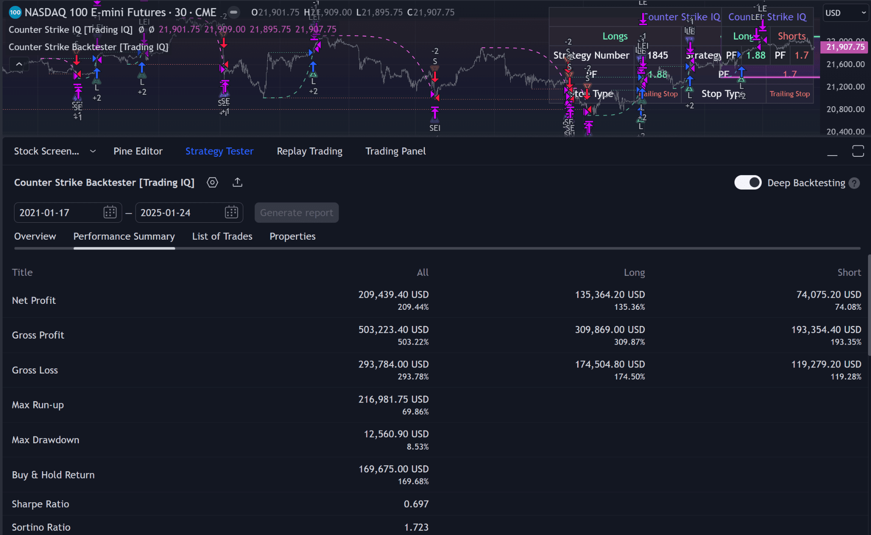
Task: Click the NASDAQ 100 symbol logo
Action: tap(15, 12)
